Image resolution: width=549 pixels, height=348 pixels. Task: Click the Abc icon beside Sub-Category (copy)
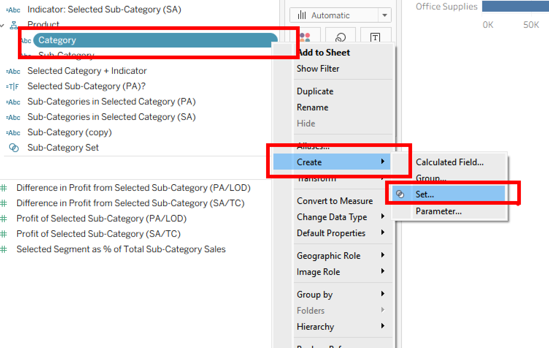(x=14, y=133)
